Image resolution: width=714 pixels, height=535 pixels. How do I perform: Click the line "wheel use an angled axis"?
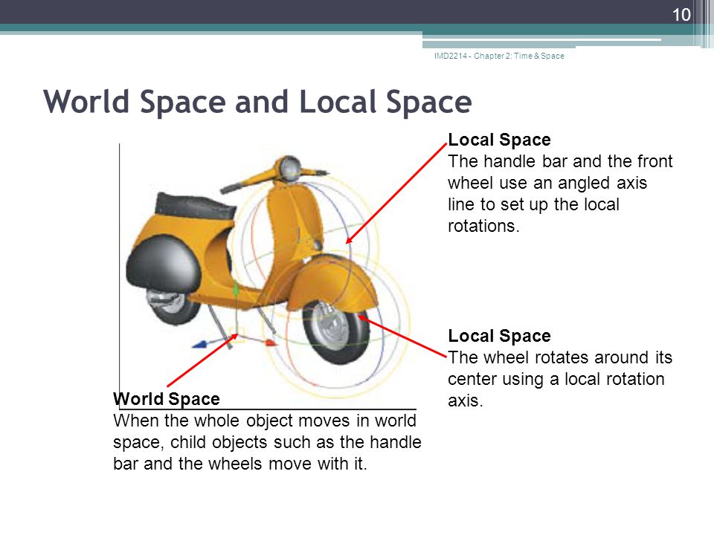[x=547, y=183]
